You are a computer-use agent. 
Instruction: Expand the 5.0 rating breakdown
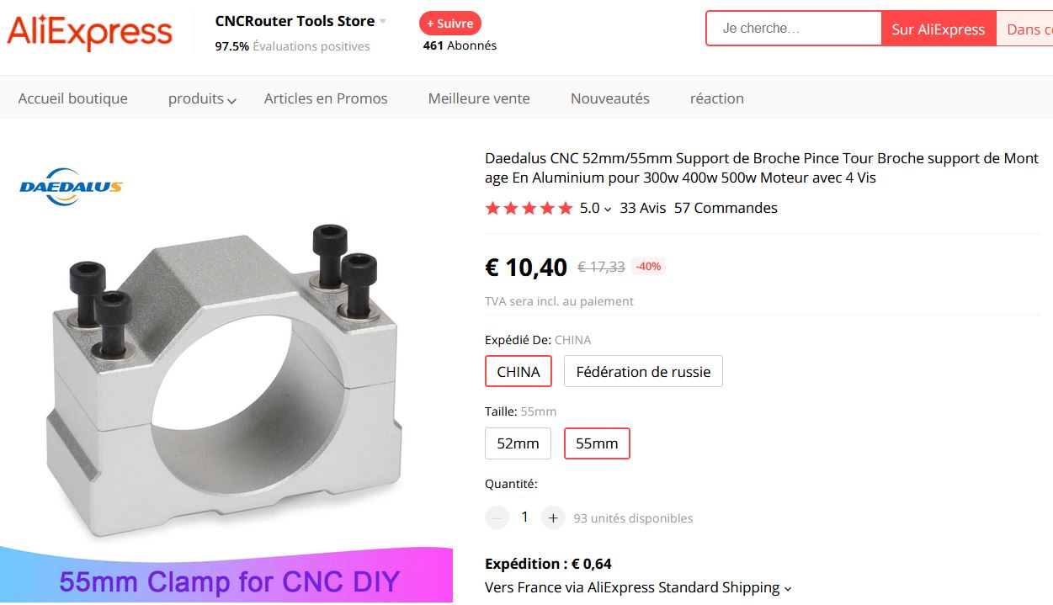pos(595,208)
